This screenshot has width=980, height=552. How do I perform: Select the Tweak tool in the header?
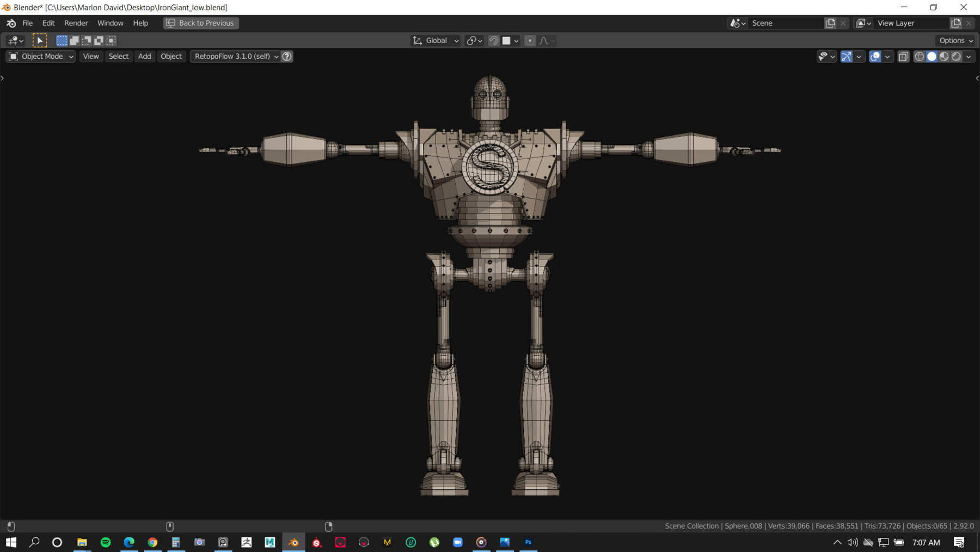pyautogui.click(x=40, y=40)
